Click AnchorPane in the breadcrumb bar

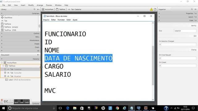[x=48, y=10]
